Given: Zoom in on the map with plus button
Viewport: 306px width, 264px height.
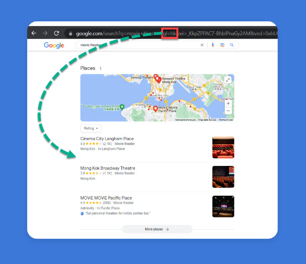Looking at the screenshot, I should 228,104.
